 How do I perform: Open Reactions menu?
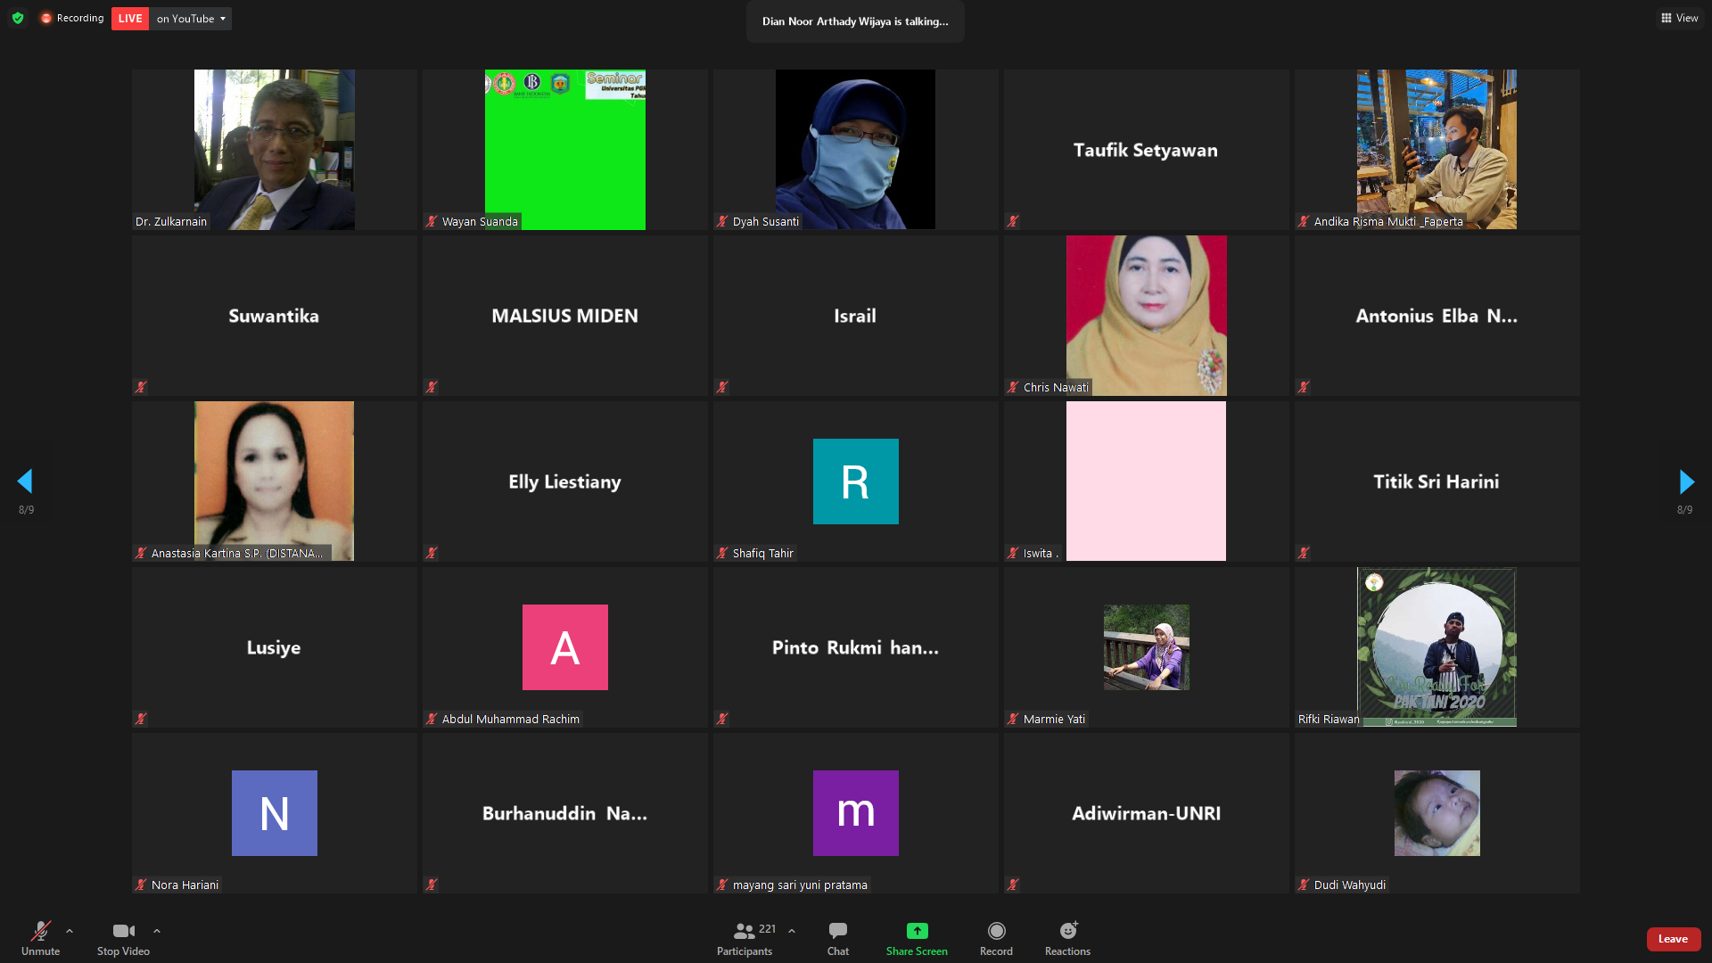click(1067, 939)
